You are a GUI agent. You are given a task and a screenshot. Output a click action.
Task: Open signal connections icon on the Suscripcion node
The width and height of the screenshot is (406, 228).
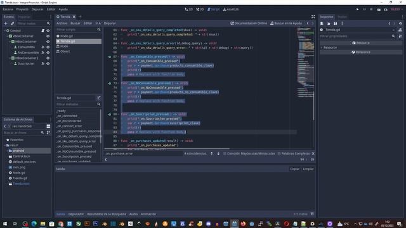43,63
